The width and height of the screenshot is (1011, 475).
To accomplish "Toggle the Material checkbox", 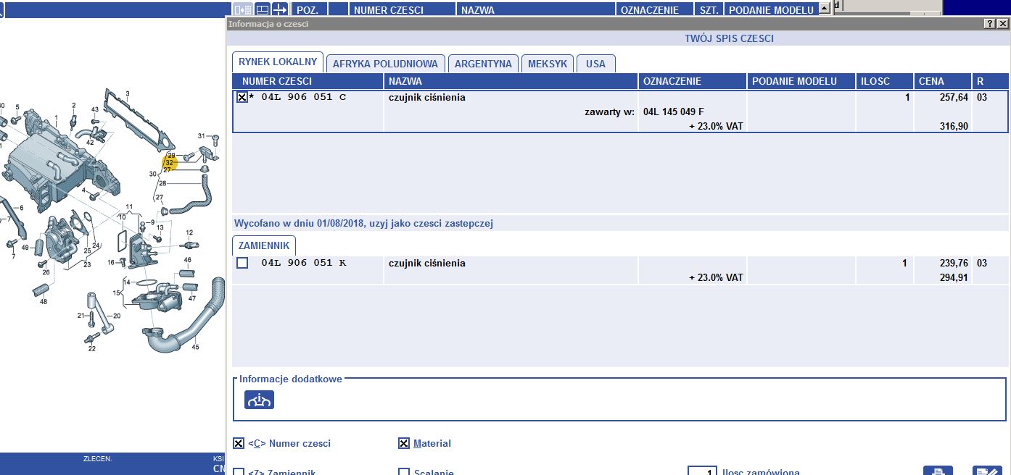I will pyautogui.click(x=404, y=443).
